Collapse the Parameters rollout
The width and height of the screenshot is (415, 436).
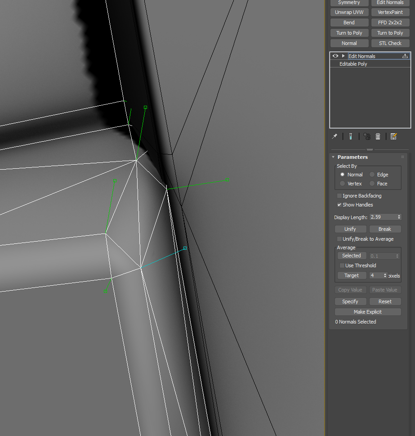point(333,157)
